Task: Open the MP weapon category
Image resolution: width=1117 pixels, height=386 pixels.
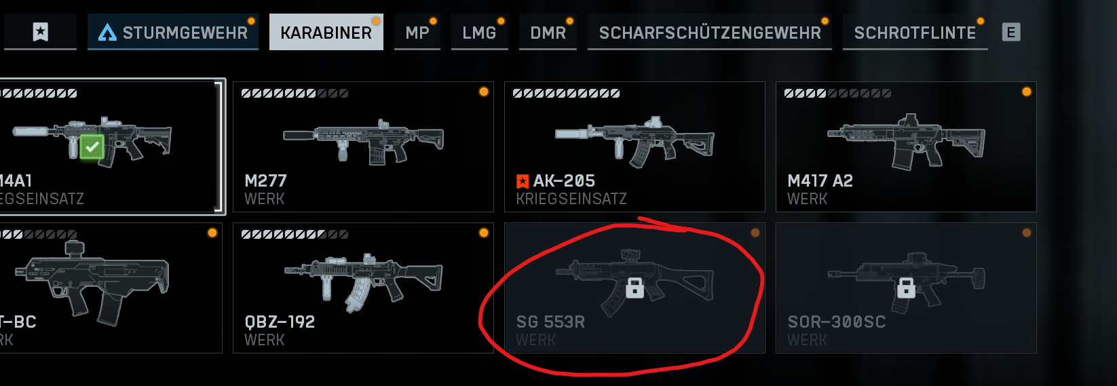Action: (417, 32)
